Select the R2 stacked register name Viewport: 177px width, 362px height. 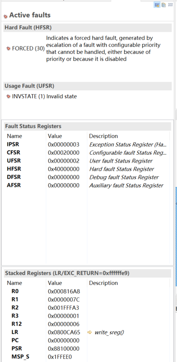click(15, 308)
